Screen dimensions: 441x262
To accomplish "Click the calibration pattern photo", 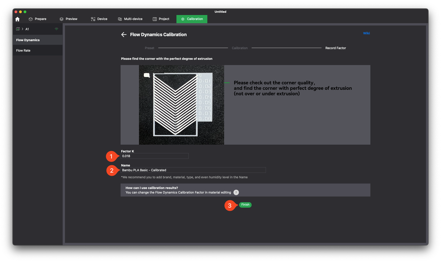I will coord(181,105).
